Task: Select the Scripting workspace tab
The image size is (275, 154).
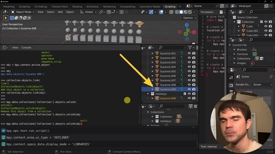Action: click(170, 7)
